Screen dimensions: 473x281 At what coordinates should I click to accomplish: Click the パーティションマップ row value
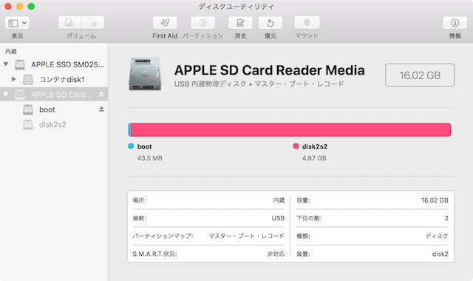pyautogui.click(x=246, y=236)
